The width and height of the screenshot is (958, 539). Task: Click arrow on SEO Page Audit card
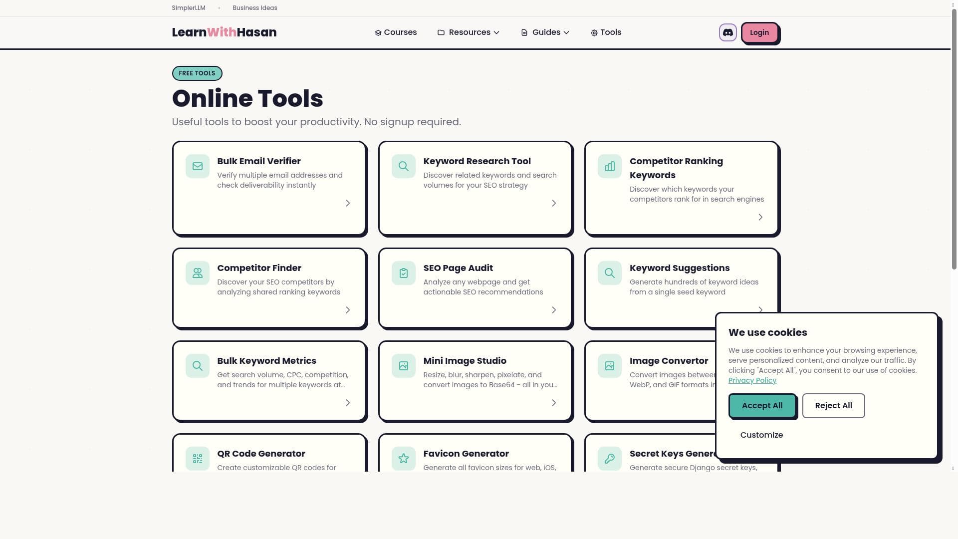coord(554,310)
